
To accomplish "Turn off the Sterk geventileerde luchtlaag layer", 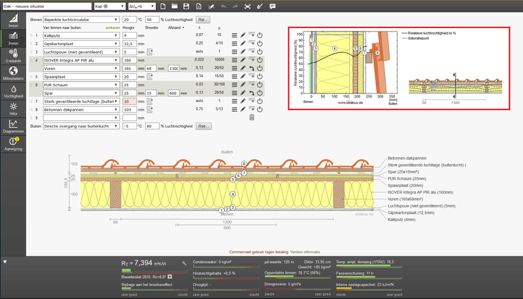I will (x=260, y=101).
